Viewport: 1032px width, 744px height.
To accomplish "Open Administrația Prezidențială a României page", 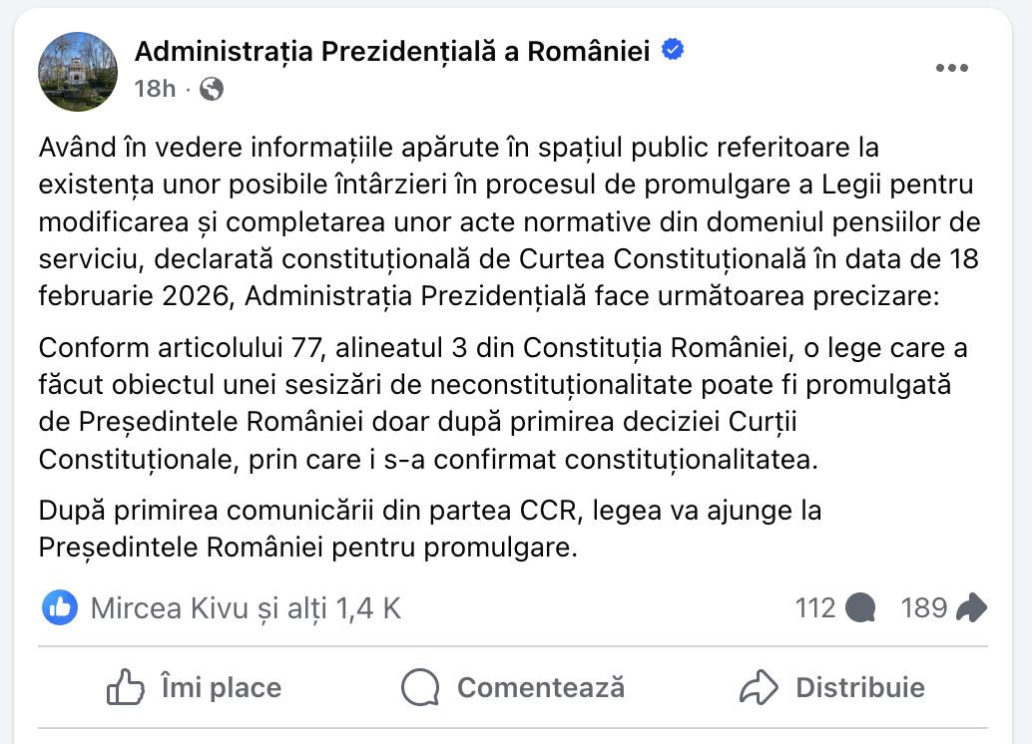I will [392, 50].
